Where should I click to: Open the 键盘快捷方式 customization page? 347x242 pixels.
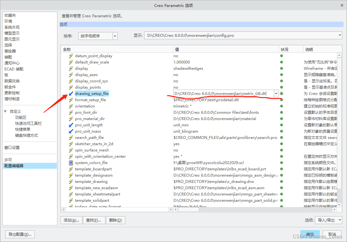point(26,135)
